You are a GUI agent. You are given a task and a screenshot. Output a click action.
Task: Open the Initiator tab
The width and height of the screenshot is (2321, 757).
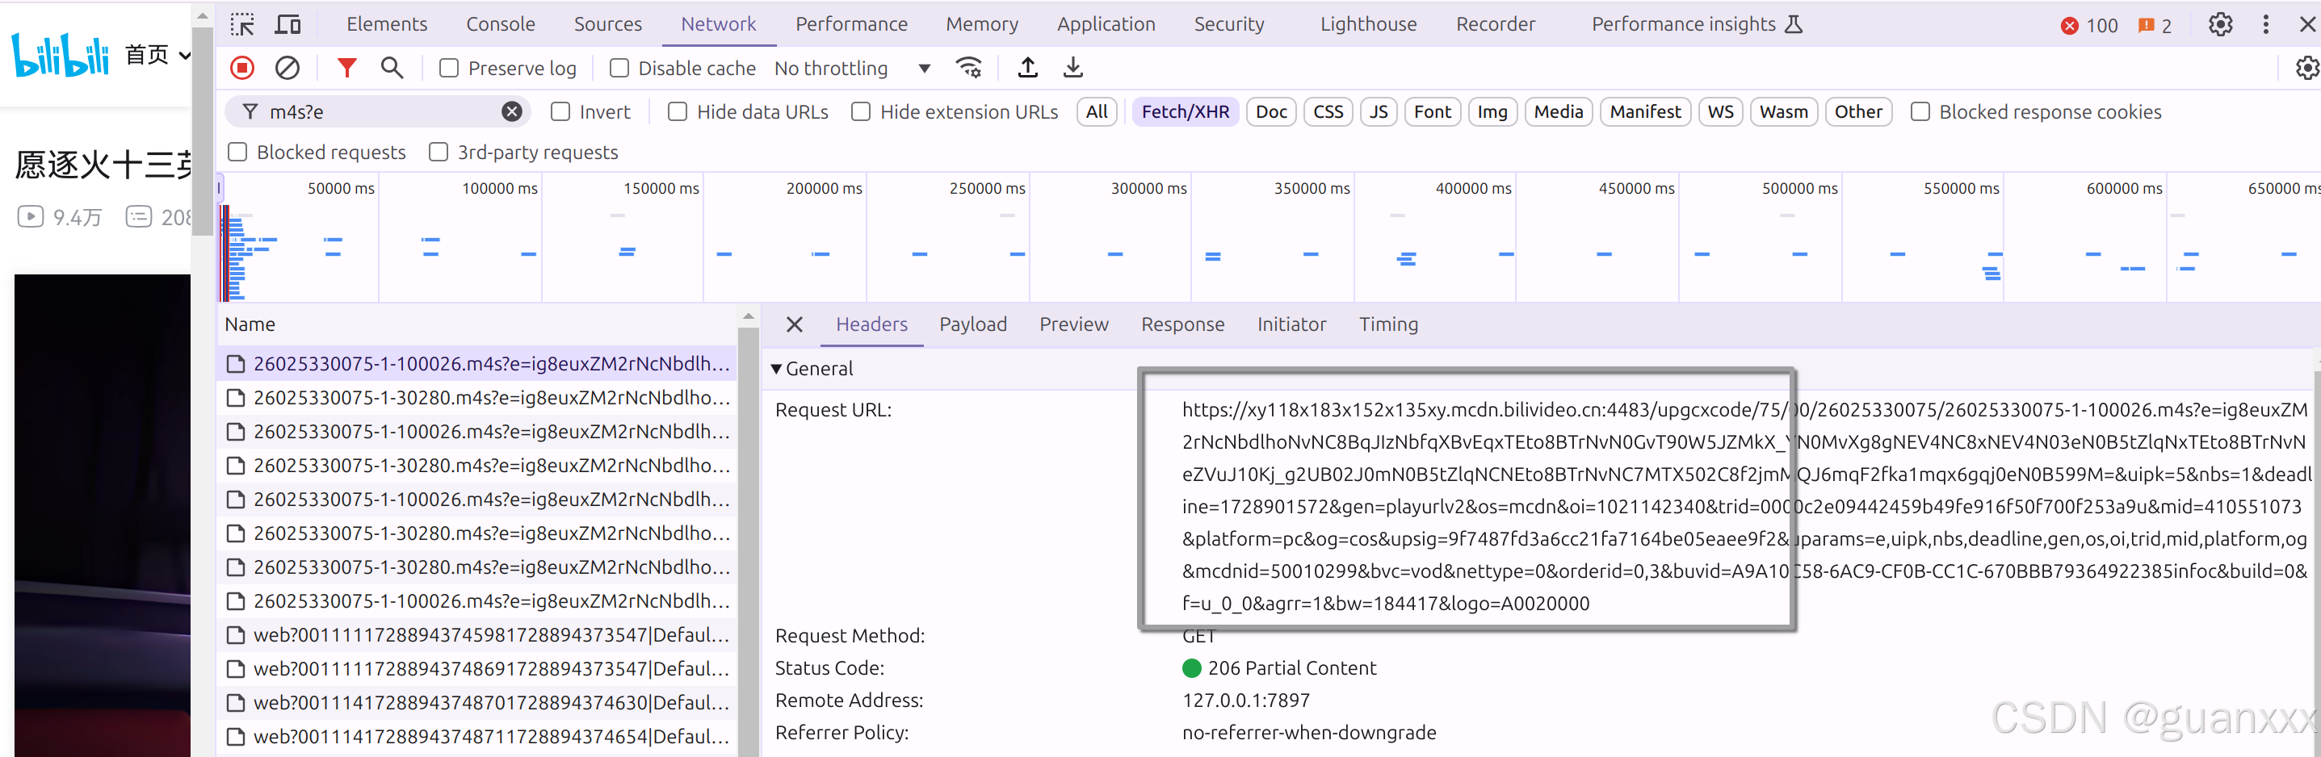coord(1291,324)
